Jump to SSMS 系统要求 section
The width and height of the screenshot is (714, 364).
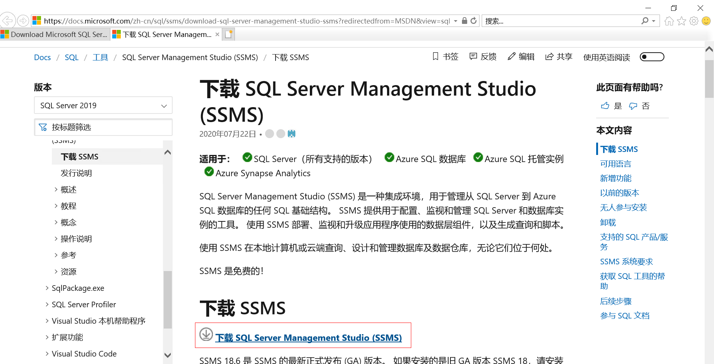coord(626,262)
